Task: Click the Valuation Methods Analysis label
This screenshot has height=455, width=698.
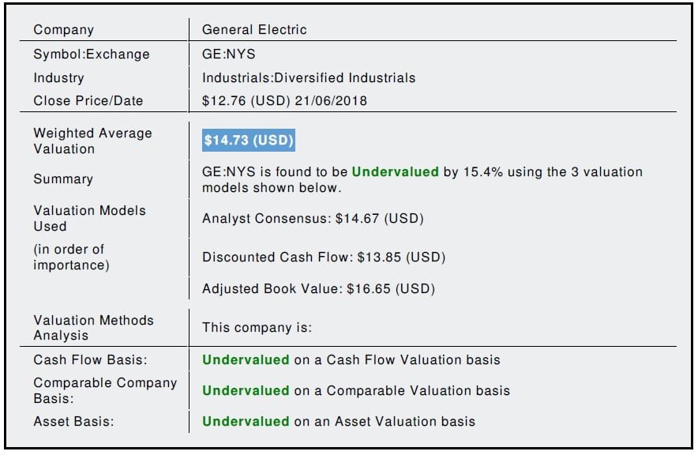Action: pos(93,328)
